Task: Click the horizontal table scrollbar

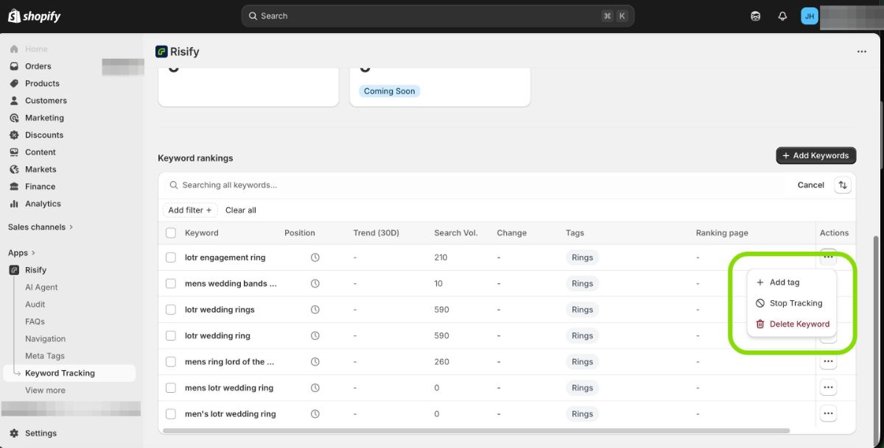Action: coord(476,430)
